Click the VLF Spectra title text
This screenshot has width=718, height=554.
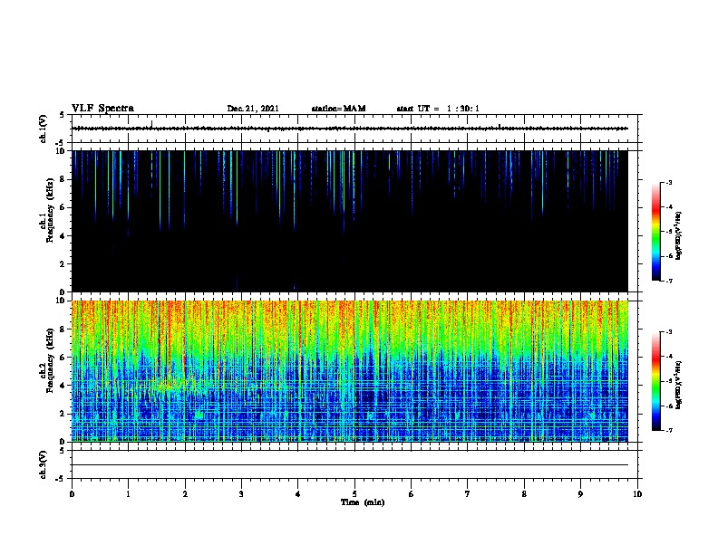click(x=102, y=109)
